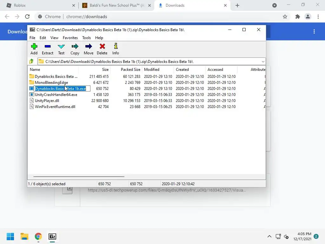Click the UnityCrashHandler64.exe file icon
Viewport: 325px width, 244px height.
(31, 95)
